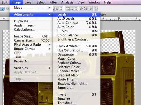Close the open Image menu
This screenshot has width=141, height=105.
[x=16, y=2]
